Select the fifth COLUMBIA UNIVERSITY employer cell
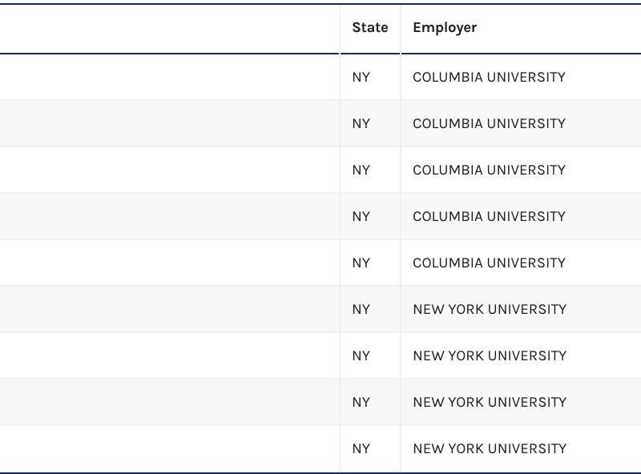The image size is (641, 474). tap(489, 263)
